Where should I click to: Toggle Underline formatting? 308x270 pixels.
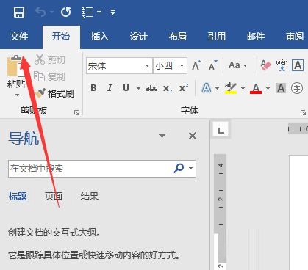(126, 88)
